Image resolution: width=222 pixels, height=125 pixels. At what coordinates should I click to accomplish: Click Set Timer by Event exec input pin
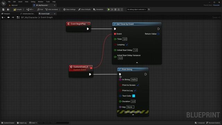[115, 29]
